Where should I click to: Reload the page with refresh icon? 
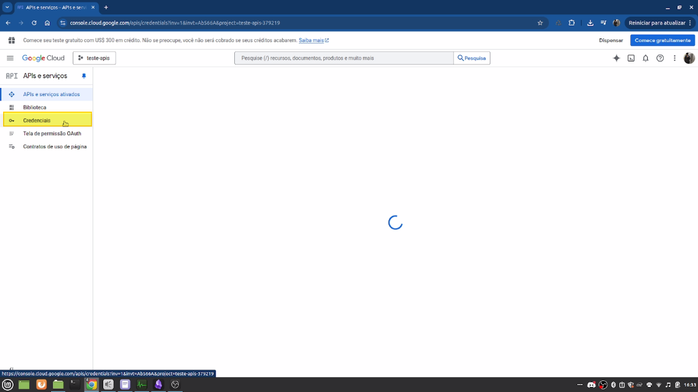point(34,23)
